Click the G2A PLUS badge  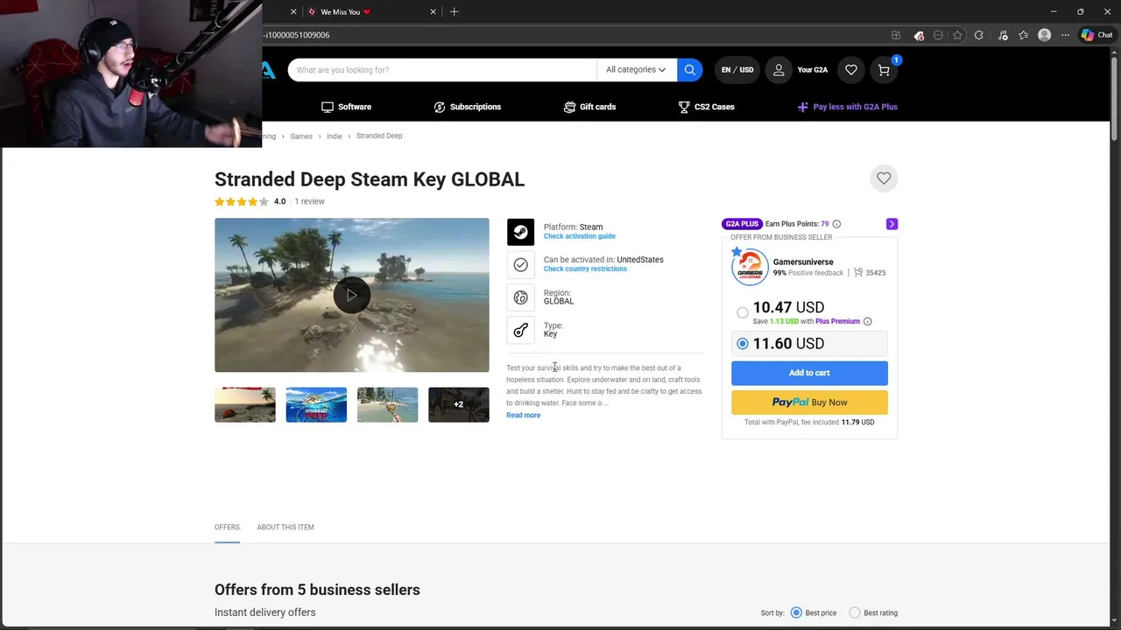[x=742, y=224]
